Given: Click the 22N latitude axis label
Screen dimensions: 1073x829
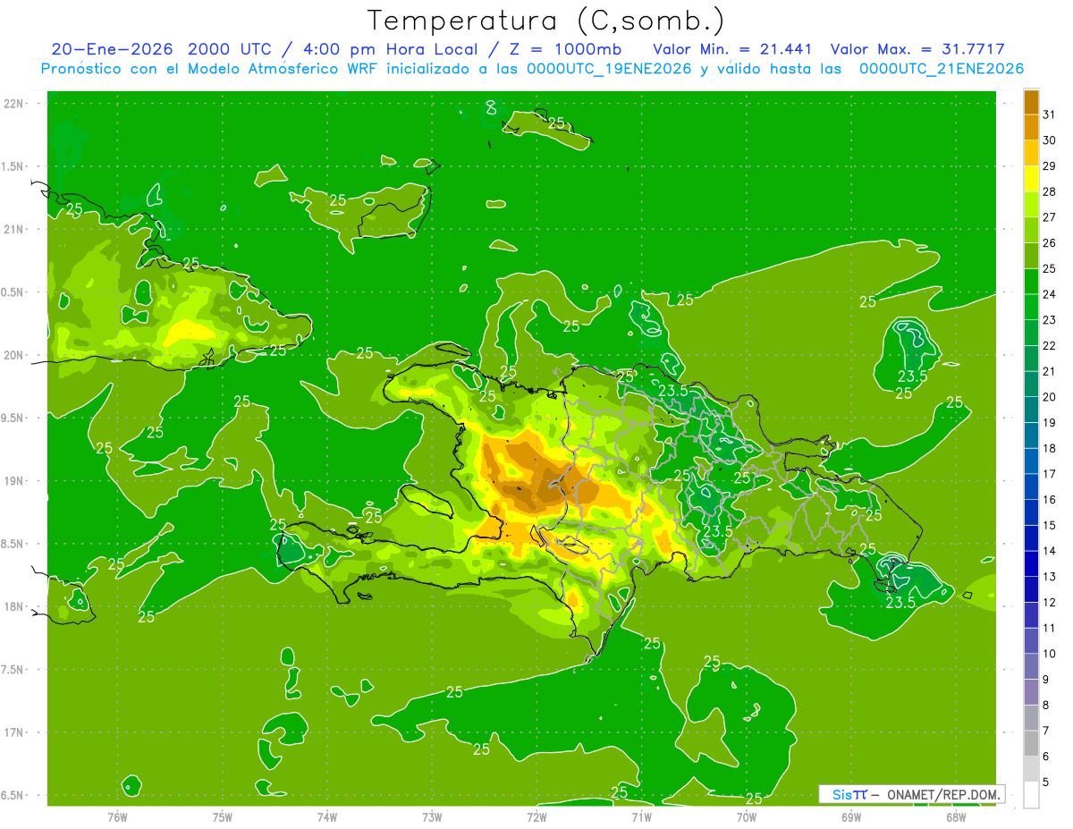Looking at the screenshot, I should (15, 103).
